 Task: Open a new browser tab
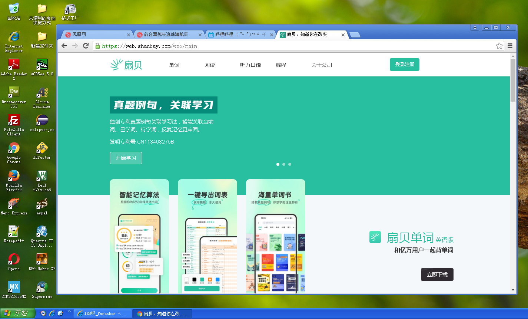[x=355, y=35]
